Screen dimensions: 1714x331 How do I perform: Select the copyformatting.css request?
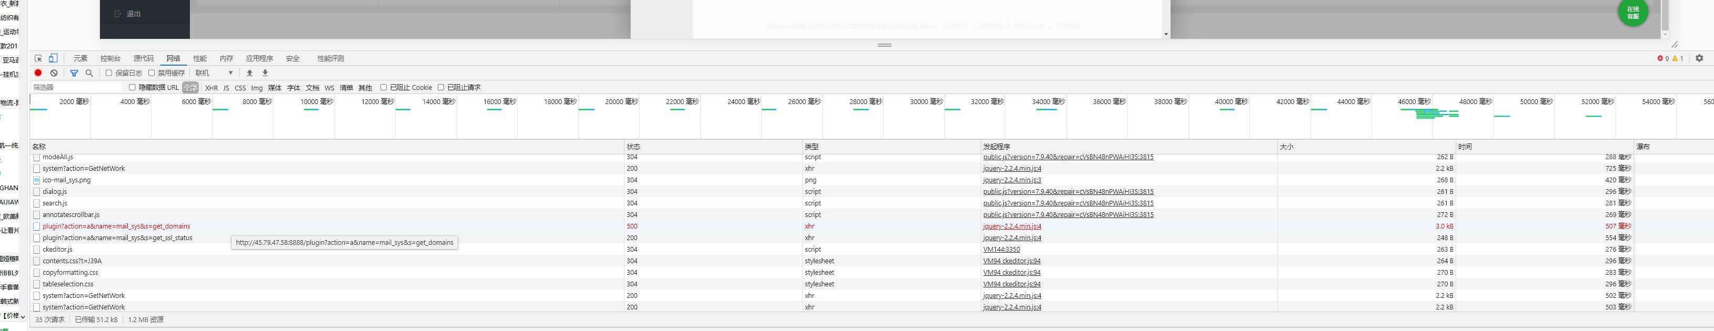tap(70, 273)
